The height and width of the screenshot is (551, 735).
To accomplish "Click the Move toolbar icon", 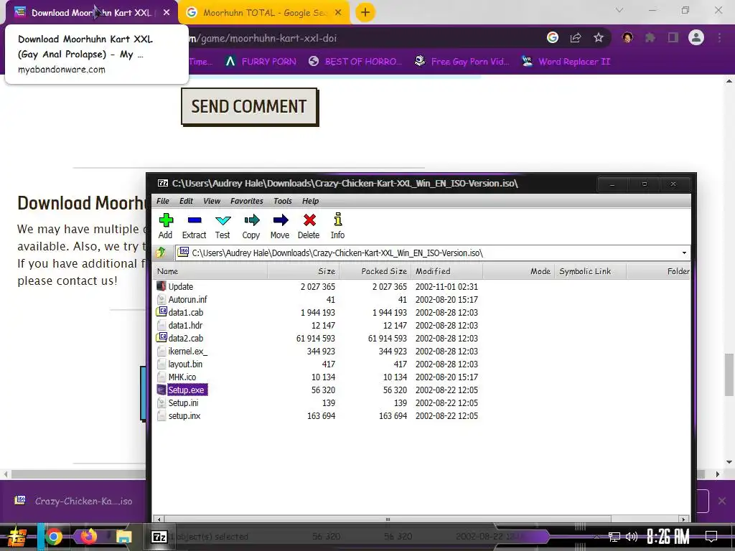I will pos(280,226).
